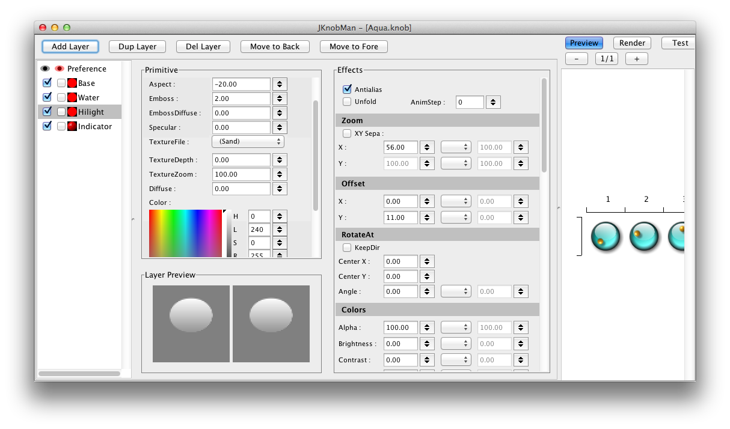The height and width of the screenshot is (429, 730).
Task: Click the AnimStep stepper arrows
Action: 493,102
